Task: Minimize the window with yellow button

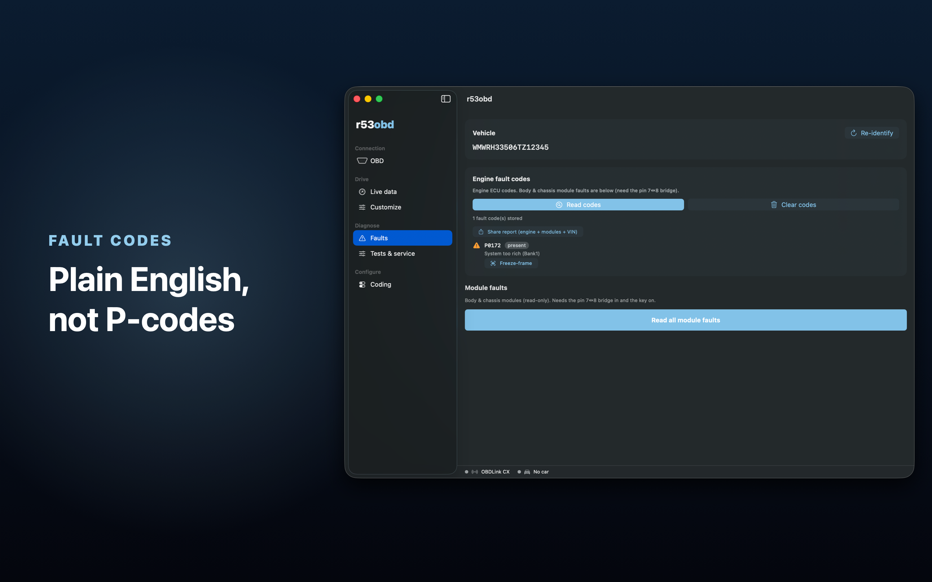Action: pyautogui.click(x=368, y=99)
